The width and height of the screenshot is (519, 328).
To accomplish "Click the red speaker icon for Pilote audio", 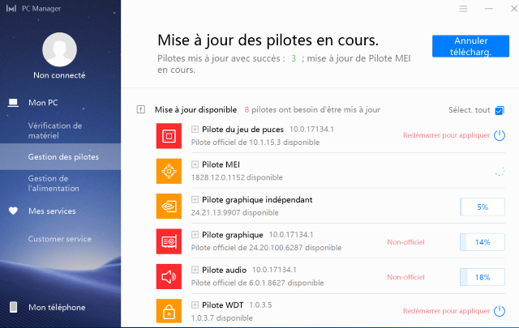I will 169,276.
